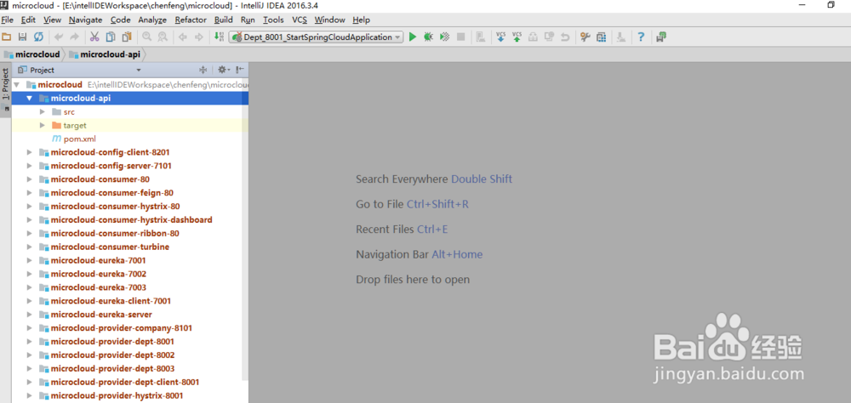Screen dimensions: 851x403
Task: Click the Paste clipboard icon
Action: 127,37
